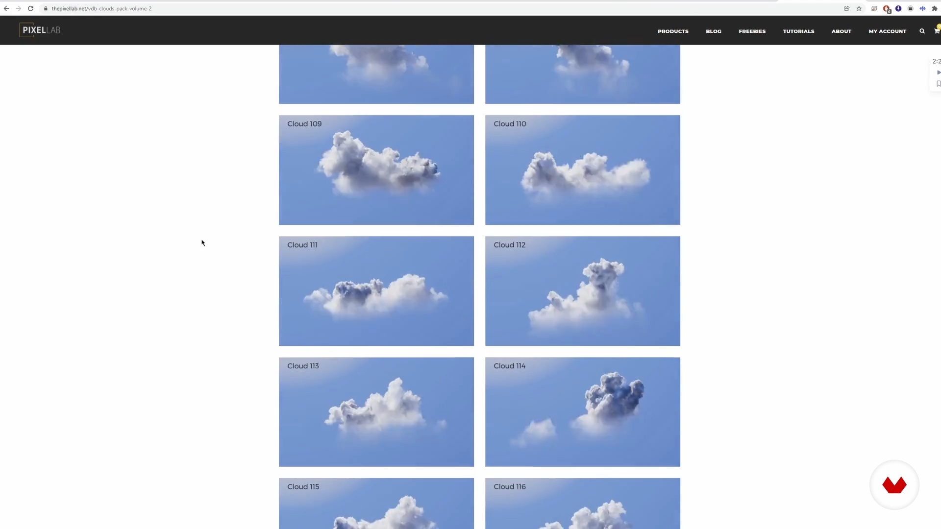
Task: Reload the current page
Action: 30,8
